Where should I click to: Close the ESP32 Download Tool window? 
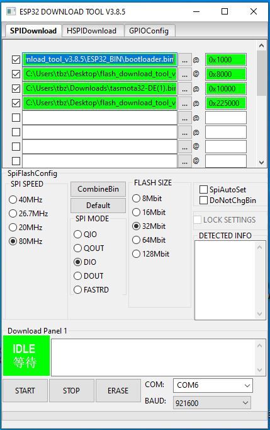point(254,11)
